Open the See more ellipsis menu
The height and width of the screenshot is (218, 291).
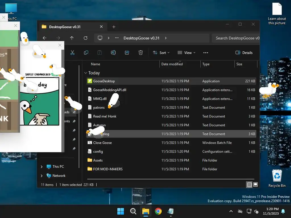pyautogui.click(x=206, y=53)
